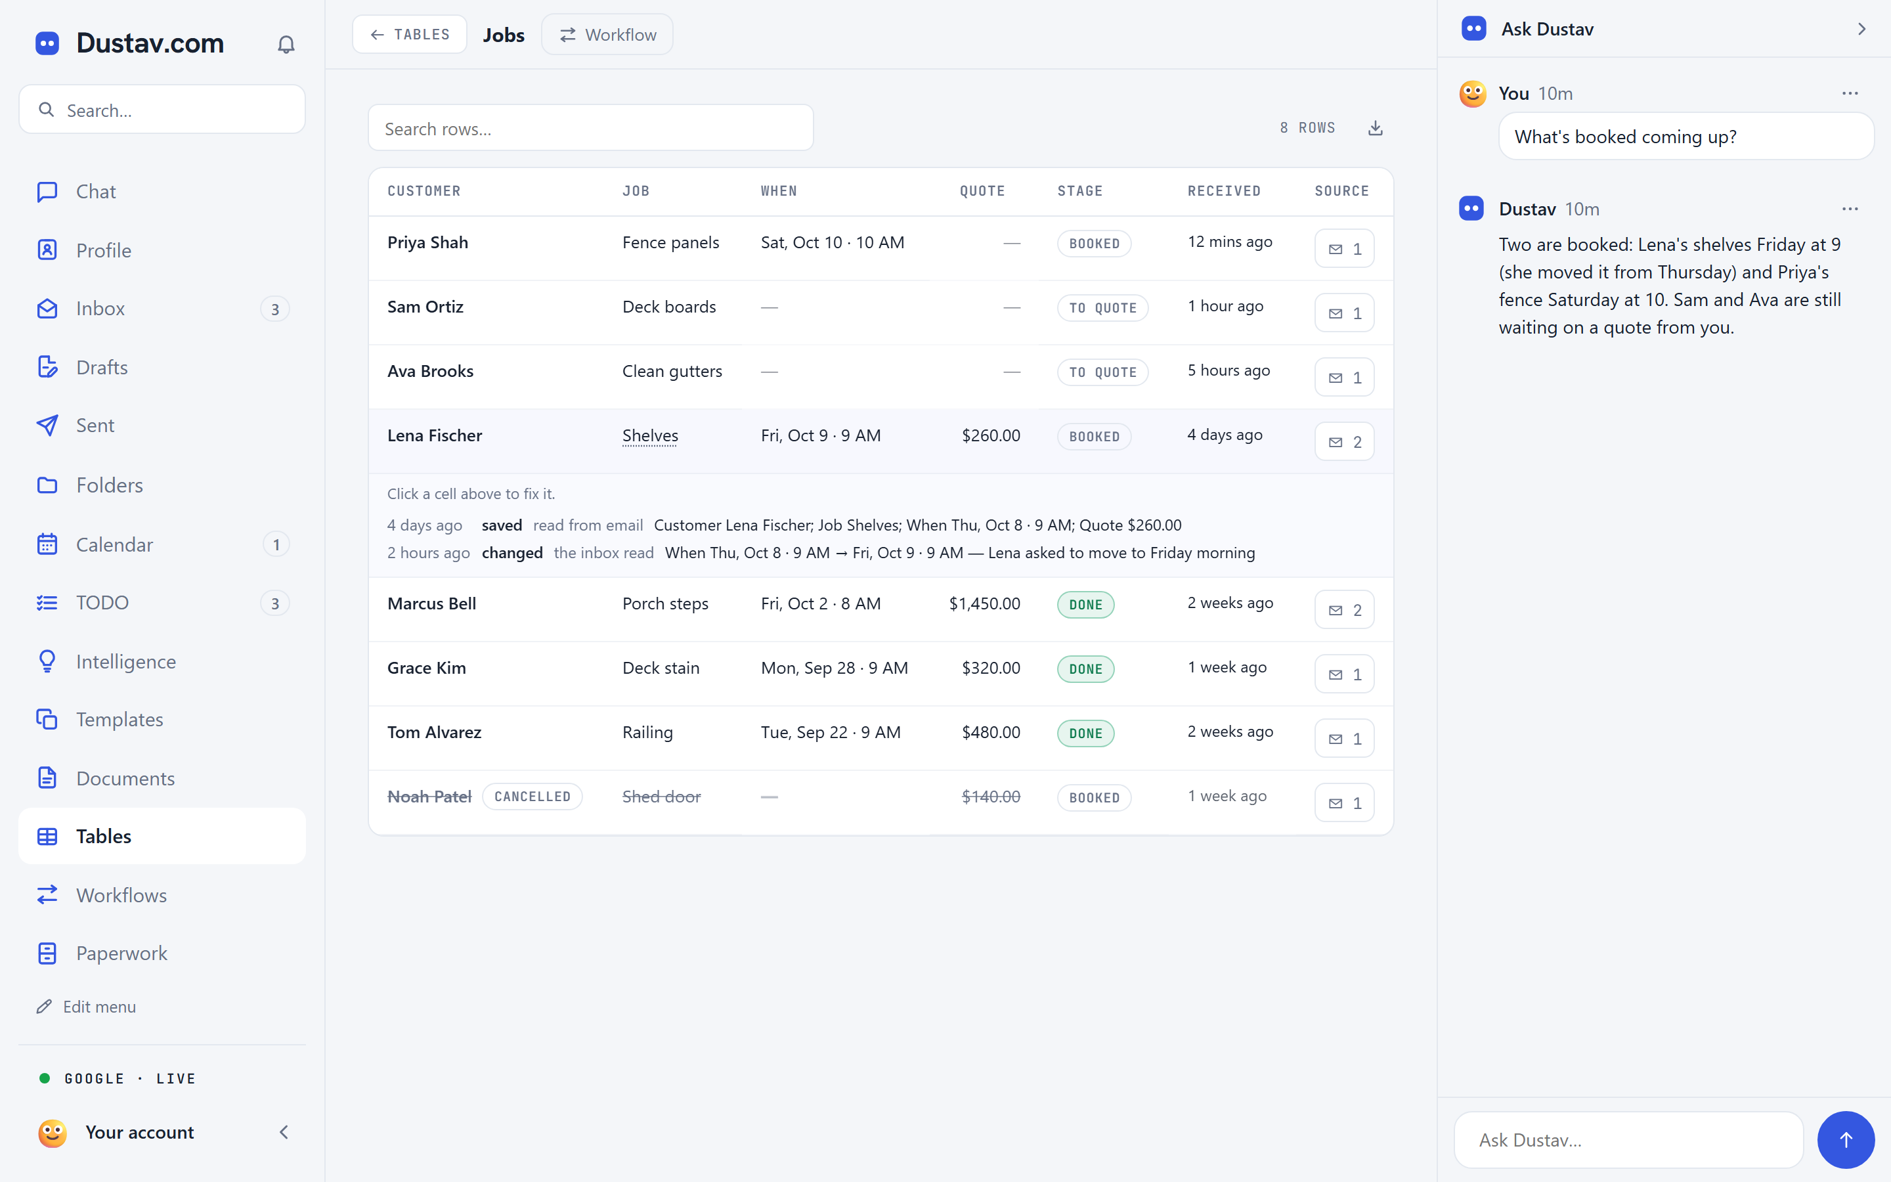Image resolution: width=1891 pixels, height=1182 pixels.
Task: Open the notifications bell
Action: pyautogui.click(x=286, y=45)
